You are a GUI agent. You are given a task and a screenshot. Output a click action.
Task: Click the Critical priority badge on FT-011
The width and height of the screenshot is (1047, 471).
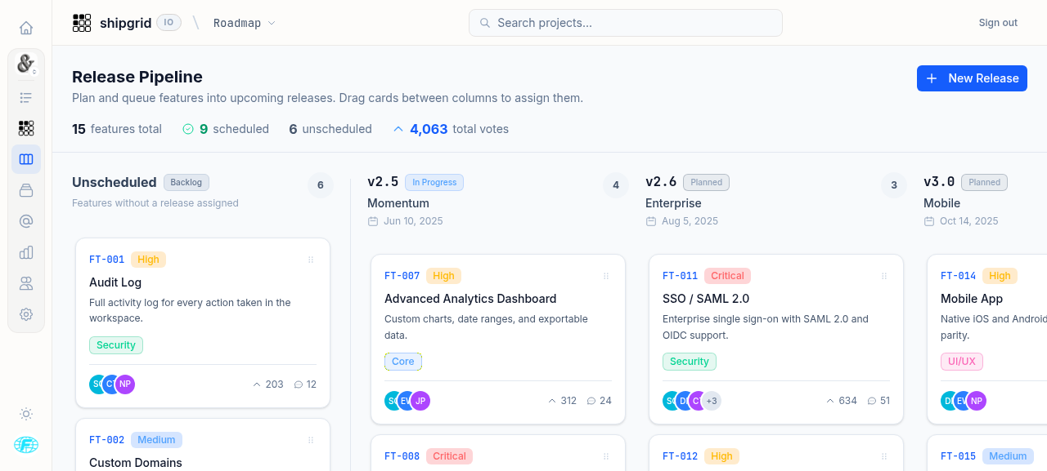tap(728, 276)
